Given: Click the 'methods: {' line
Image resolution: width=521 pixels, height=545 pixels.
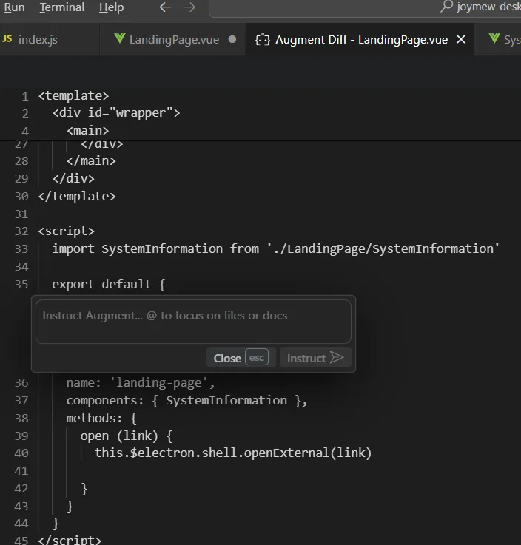Looking at the screenshot, I should click(x=101, y=418).
